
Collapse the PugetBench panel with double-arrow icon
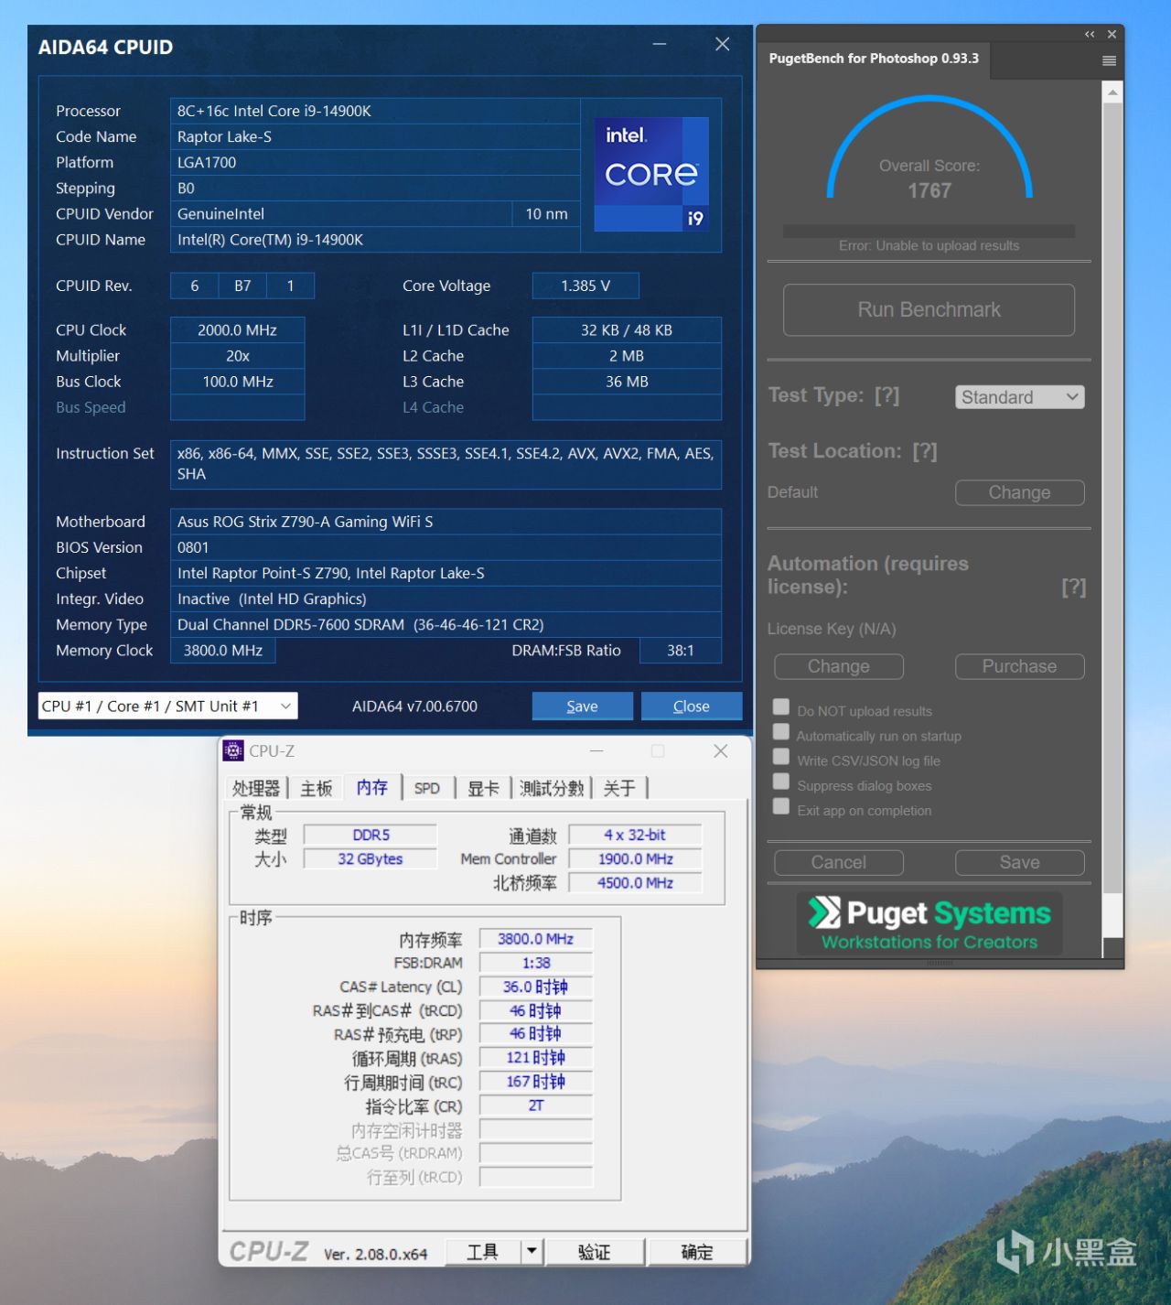(x=1090, y=35)
